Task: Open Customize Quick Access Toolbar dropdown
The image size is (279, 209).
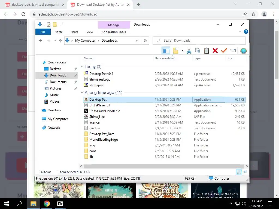Action: [x=60, y=25]
